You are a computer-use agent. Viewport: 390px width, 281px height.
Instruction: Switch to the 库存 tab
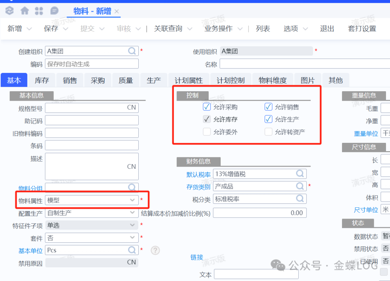[42, 80]
